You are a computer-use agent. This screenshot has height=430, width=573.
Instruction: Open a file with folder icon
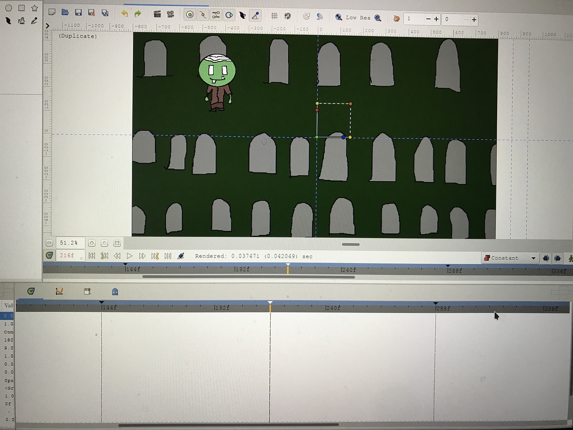click(x=65, y=12)
